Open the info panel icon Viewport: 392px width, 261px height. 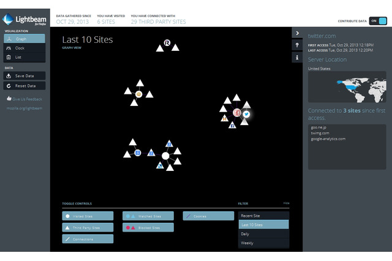[297, 58]
